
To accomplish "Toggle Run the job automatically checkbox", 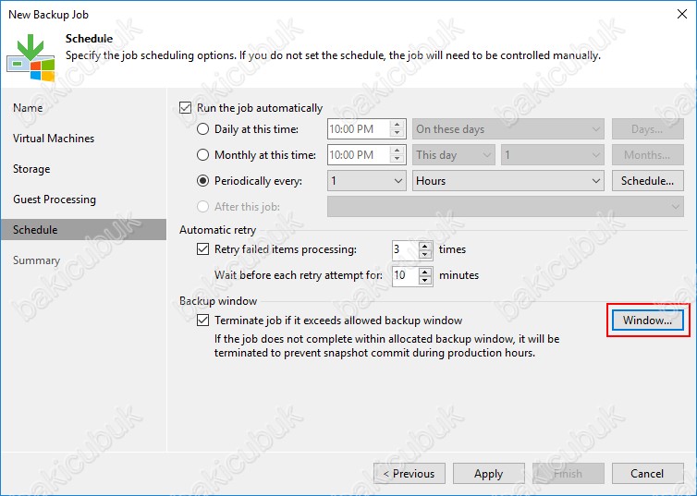I will pos(186,108).
